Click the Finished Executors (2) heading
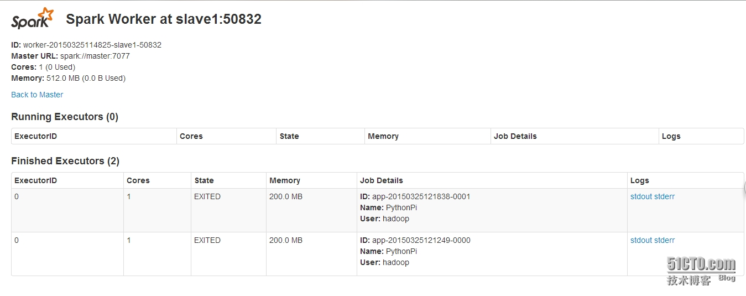 65,161
